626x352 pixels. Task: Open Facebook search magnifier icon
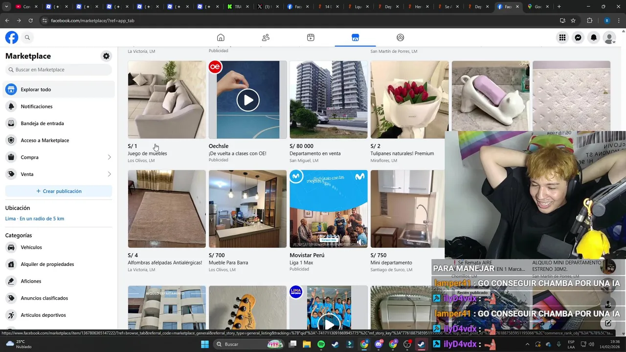(x=27, y=38)
